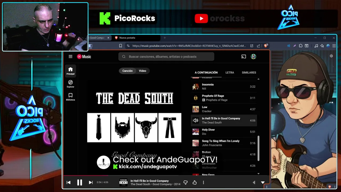Click the search songs input field
The width and height of the screenshot is (341, 192).
166,57
